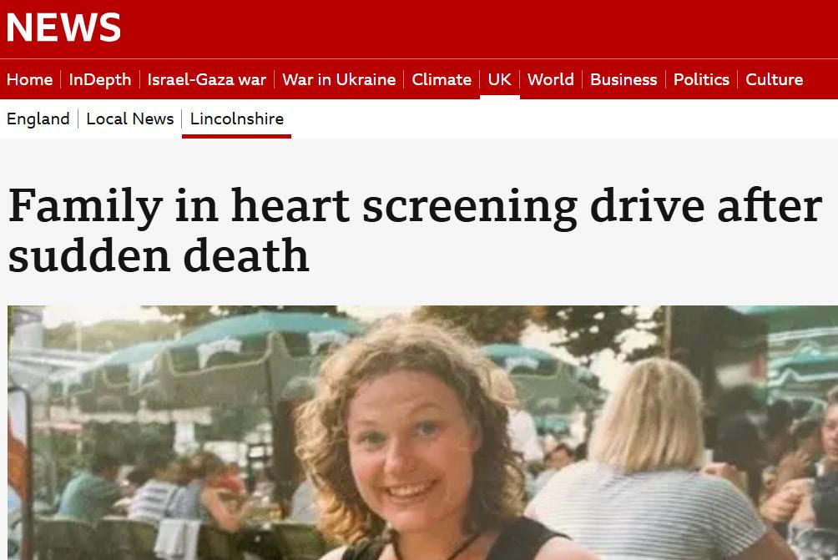The height and width of the screenshot is (560, 838).
Task: Select England in the sub-navigation
Action: click(x=38, y=119)
